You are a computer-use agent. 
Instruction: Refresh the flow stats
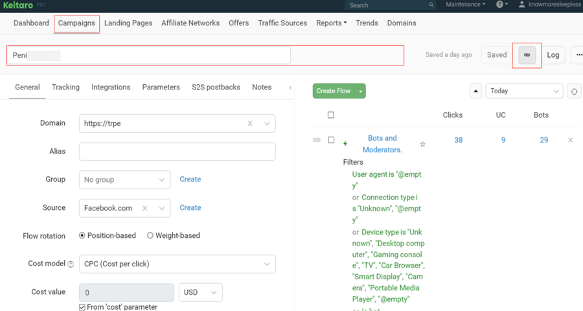(574, 91)
